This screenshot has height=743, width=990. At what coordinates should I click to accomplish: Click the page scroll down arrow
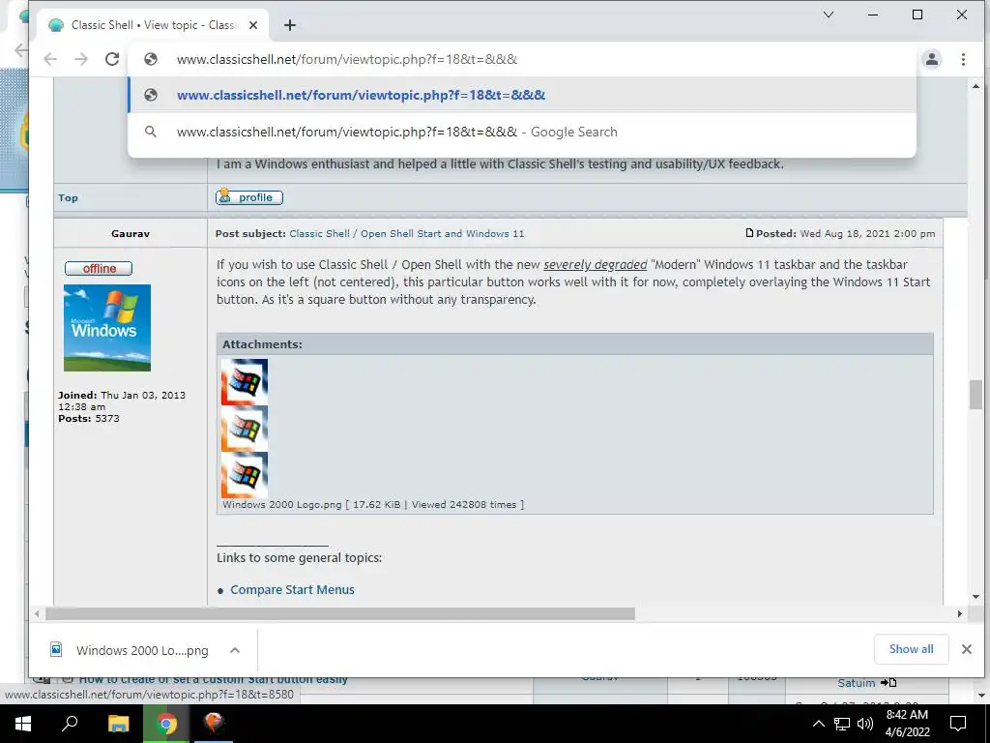pos(976,596)
